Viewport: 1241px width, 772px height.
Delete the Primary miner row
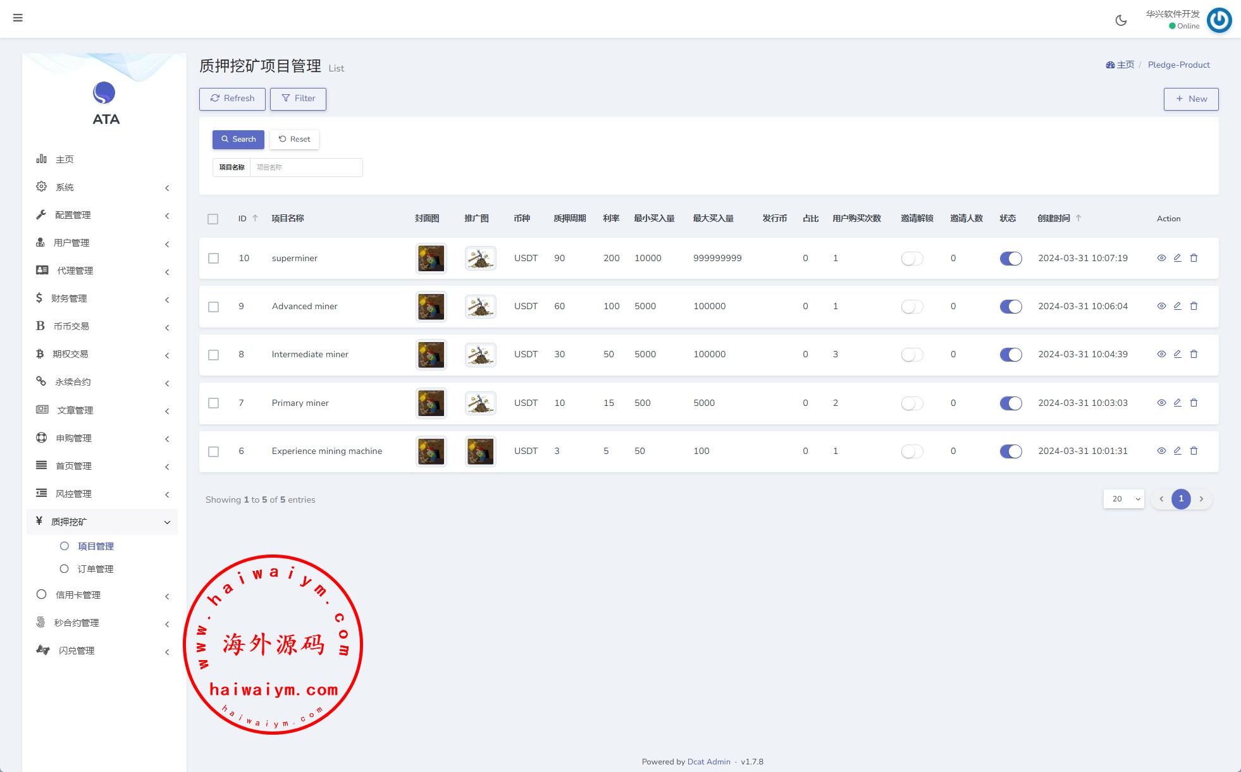click(1194, 403)
